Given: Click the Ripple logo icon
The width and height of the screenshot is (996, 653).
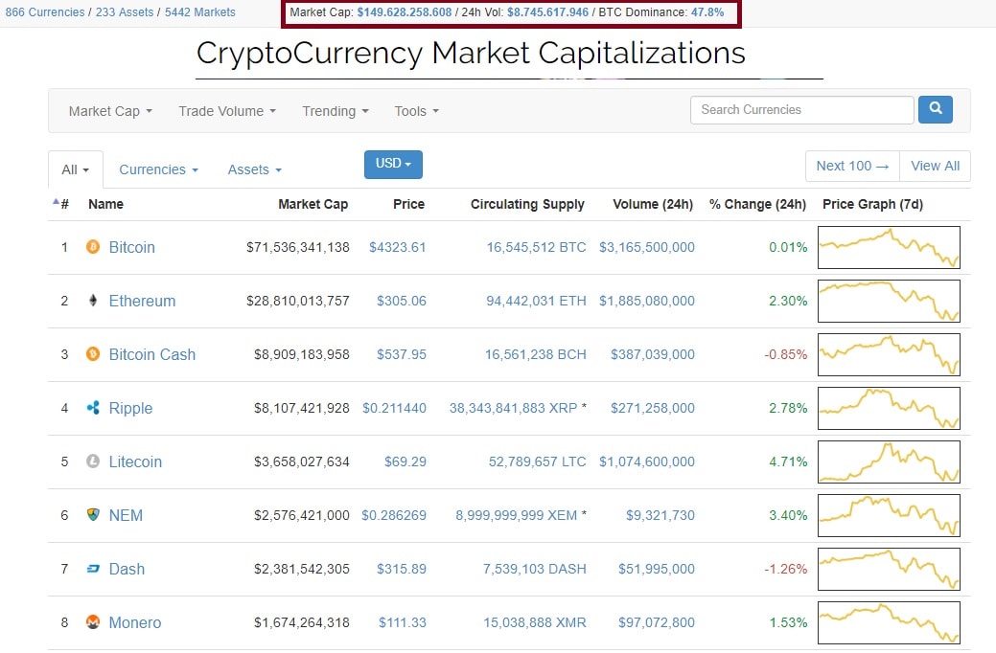Looking at the screenshot, I should coord(93,408).
